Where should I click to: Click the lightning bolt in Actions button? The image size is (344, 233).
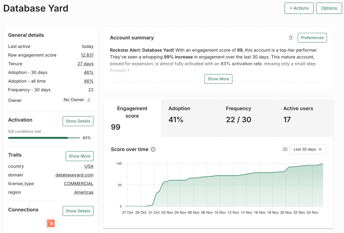tap(292, 8)
